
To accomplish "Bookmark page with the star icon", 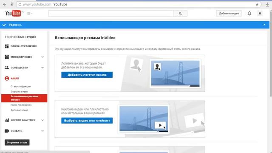I will [x=257, y=5].
